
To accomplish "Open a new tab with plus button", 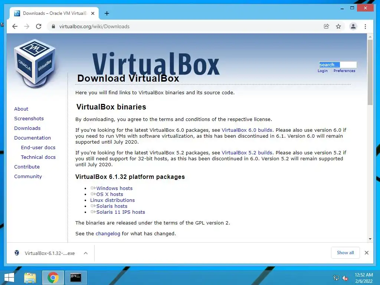I will point(107,13).
